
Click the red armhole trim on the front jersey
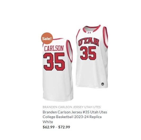click(106, 37)
